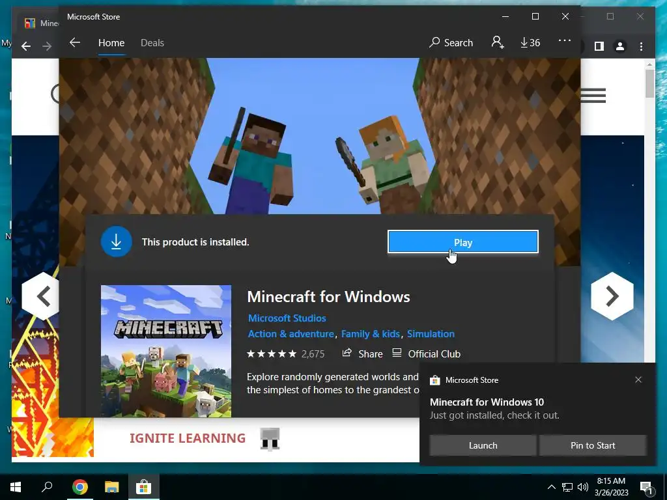Open the Family & kids category link
The height and width of the screenshot is (500, 667).
371,334
